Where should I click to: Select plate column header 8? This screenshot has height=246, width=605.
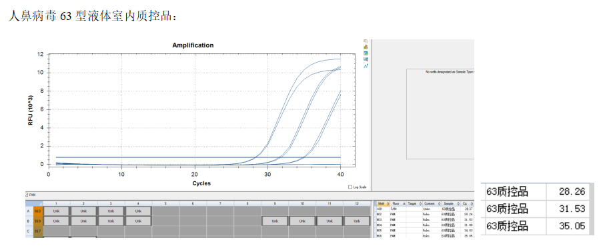tap(247, 203)
